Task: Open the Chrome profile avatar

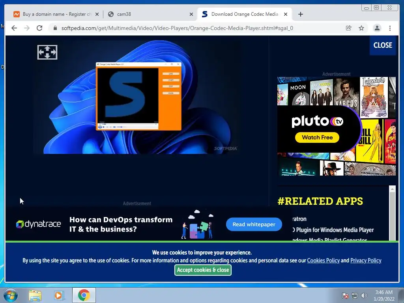Action: 377,28
